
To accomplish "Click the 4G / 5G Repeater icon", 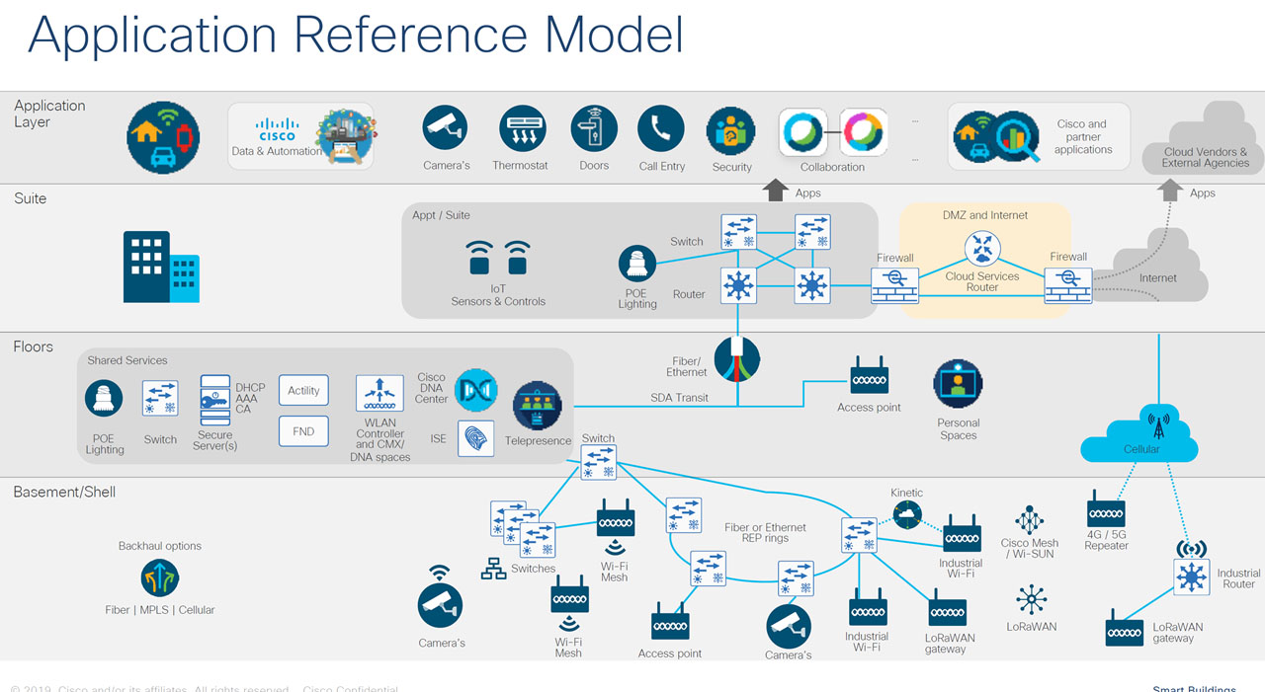I will [1105, 514].
